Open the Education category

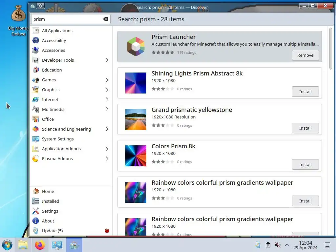(x=71, y=70)
